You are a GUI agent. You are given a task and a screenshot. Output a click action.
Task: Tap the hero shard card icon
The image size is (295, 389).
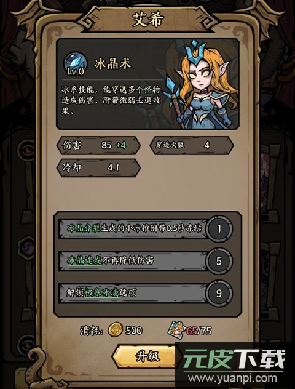pos(176,330)
